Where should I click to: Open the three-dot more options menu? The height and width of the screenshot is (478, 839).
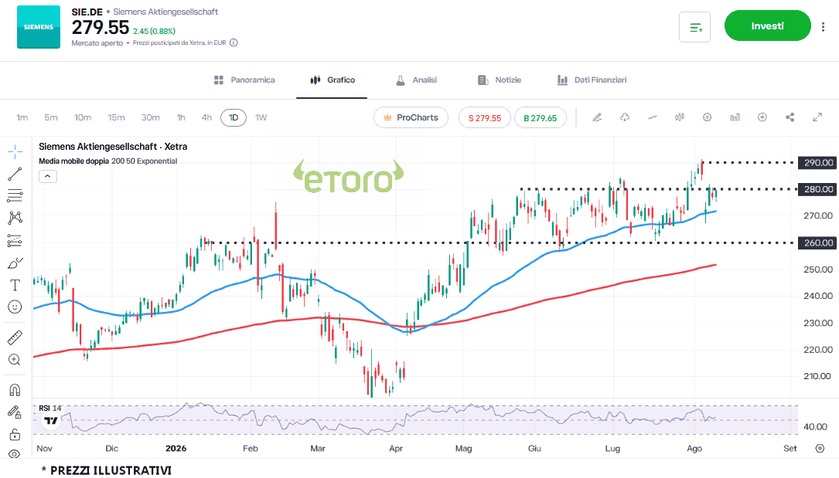823,27
